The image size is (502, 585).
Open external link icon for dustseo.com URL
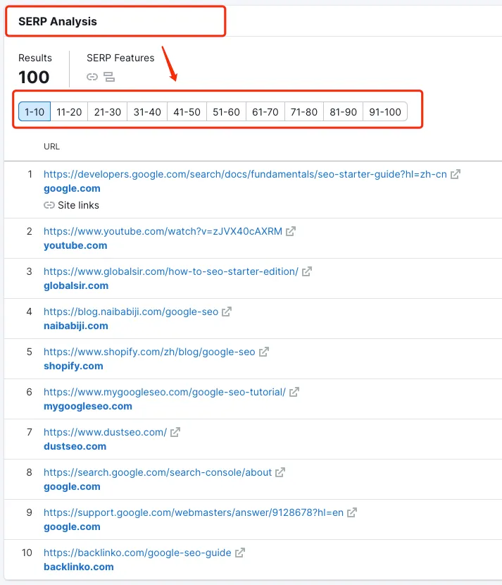pyautogui.click(x=175, y=432)
